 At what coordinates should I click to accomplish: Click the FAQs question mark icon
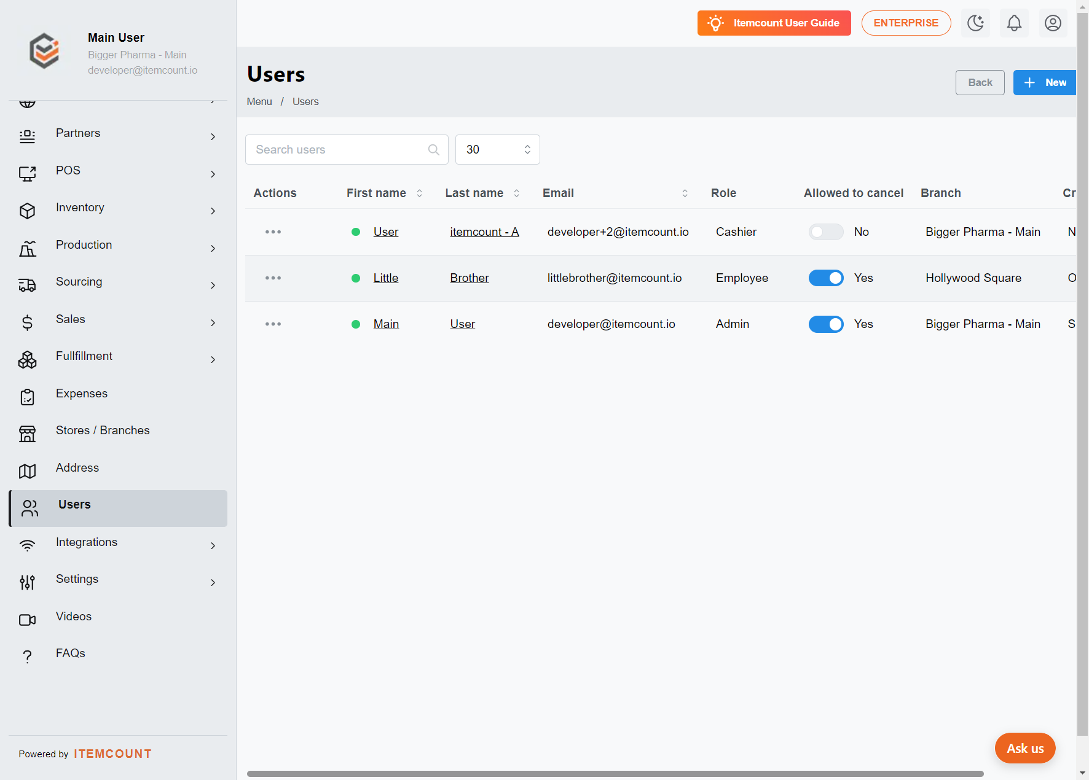28,657
